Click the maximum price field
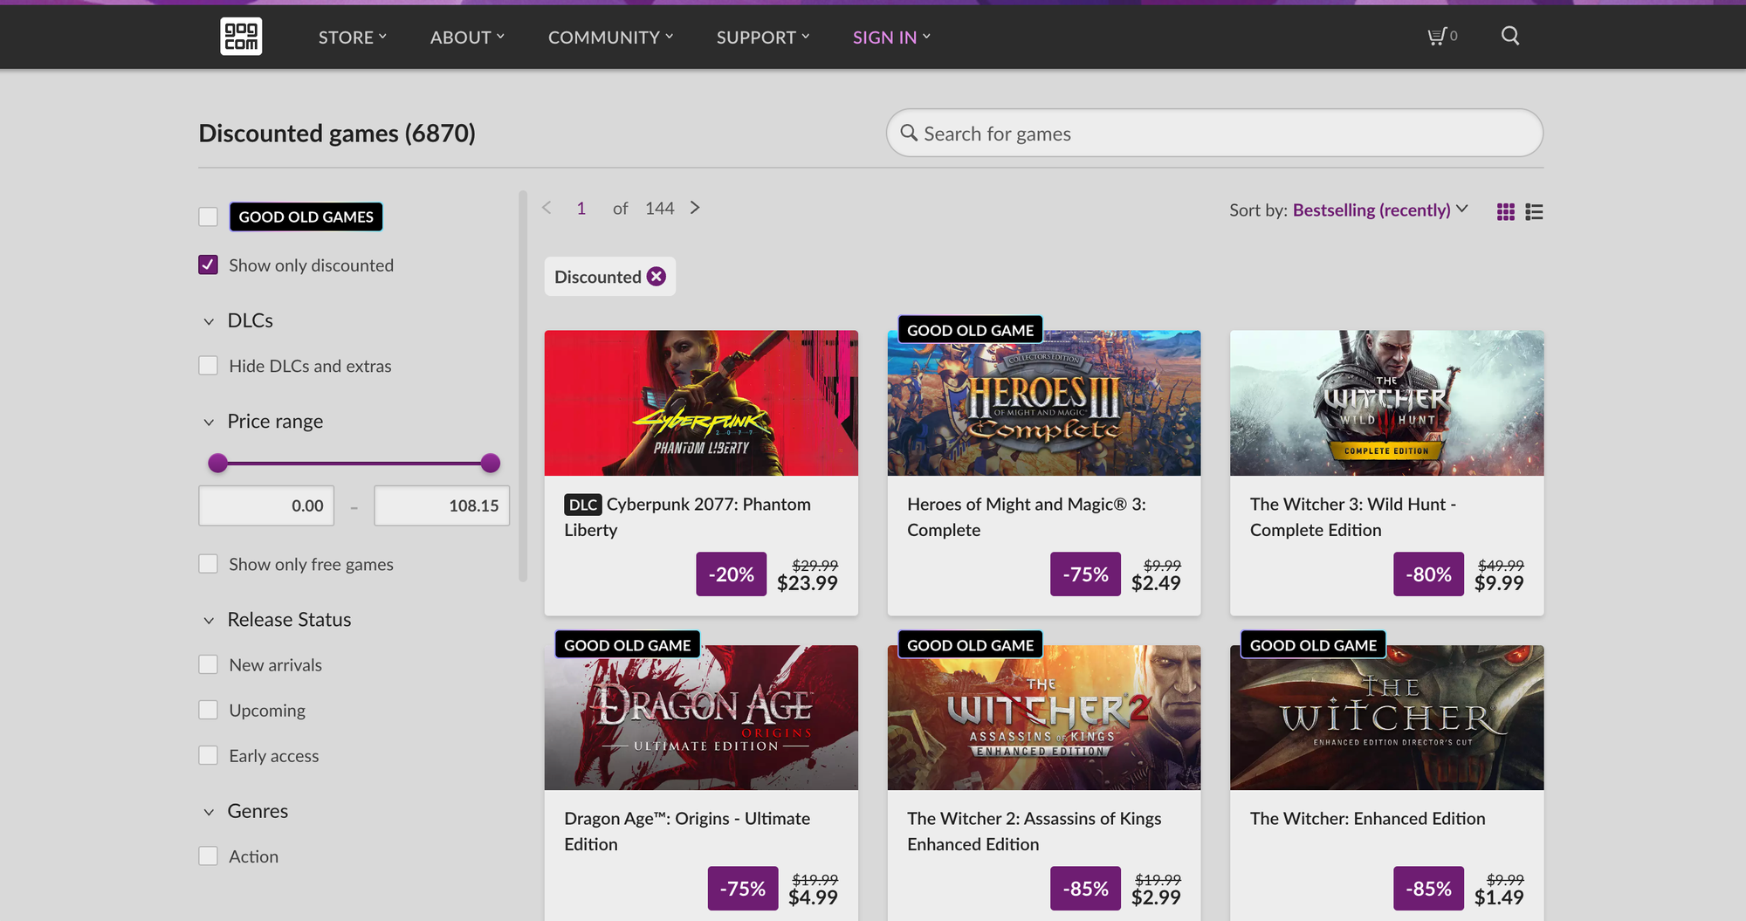This screenshot has width=1746, height=921. pyautogui.click(x=442, y=505)
